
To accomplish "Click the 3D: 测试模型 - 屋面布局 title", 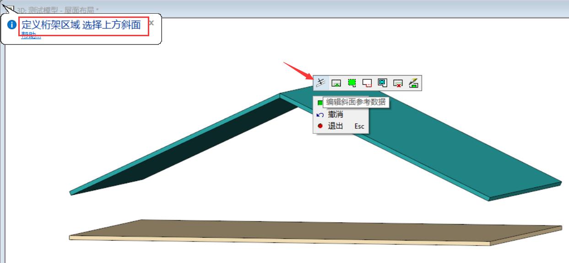I will 58,10.
